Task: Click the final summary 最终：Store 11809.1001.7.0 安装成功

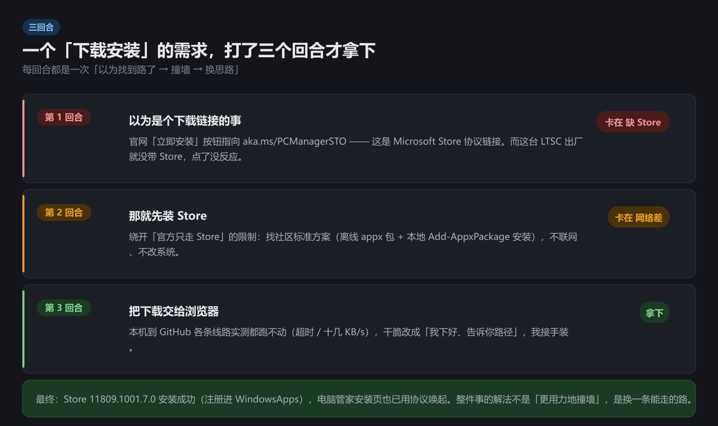Action: click(359, 399)
